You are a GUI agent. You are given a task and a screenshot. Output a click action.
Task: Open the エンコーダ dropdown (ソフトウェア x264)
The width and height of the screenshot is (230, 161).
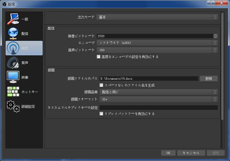tap(157, 43)
